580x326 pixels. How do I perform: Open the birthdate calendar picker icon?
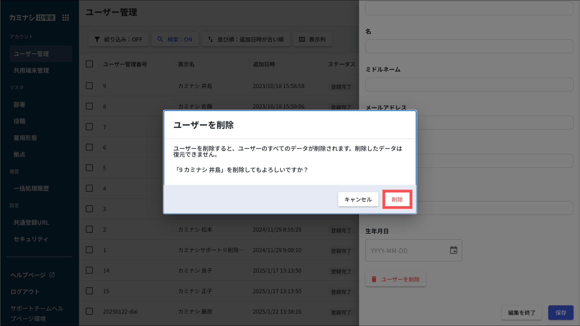click(453, 250)
